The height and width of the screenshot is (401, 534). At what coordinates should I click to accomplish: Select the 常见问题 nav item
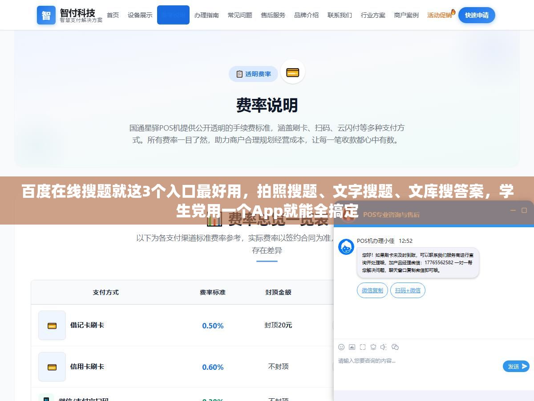tap(240, 15)
